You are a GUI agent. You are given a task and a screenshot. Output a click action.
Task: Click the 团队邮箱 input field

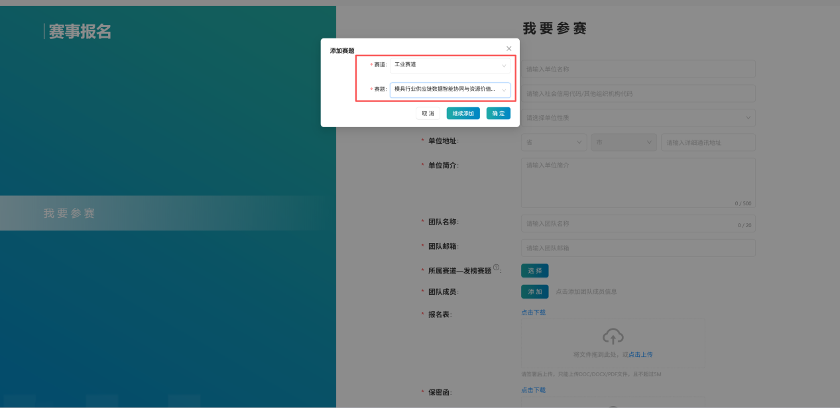[x=638, y=248]
